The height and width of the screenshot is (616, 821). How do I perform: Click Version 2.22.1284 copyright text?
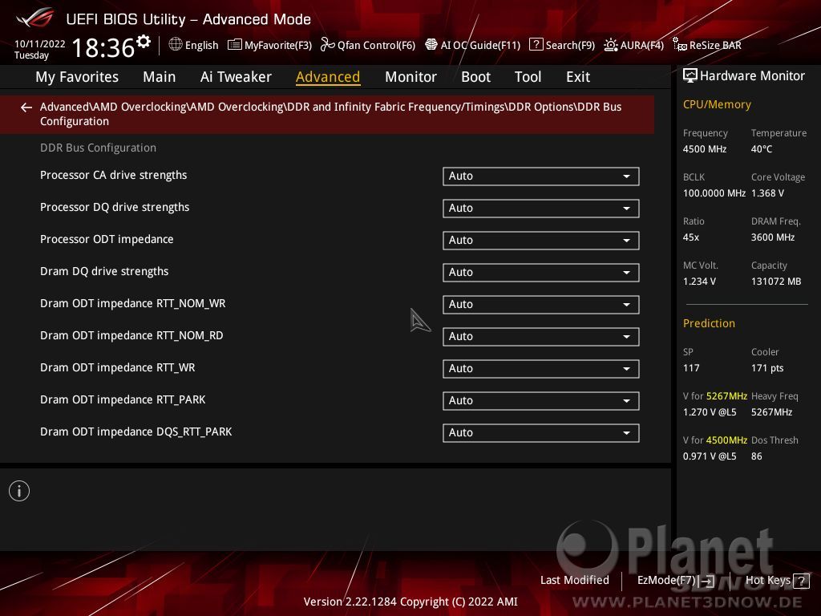410,602
